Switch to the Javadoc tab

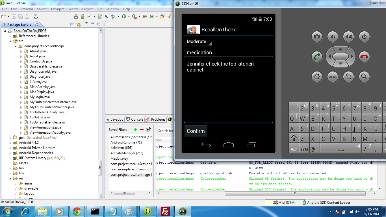coord(115,119)
